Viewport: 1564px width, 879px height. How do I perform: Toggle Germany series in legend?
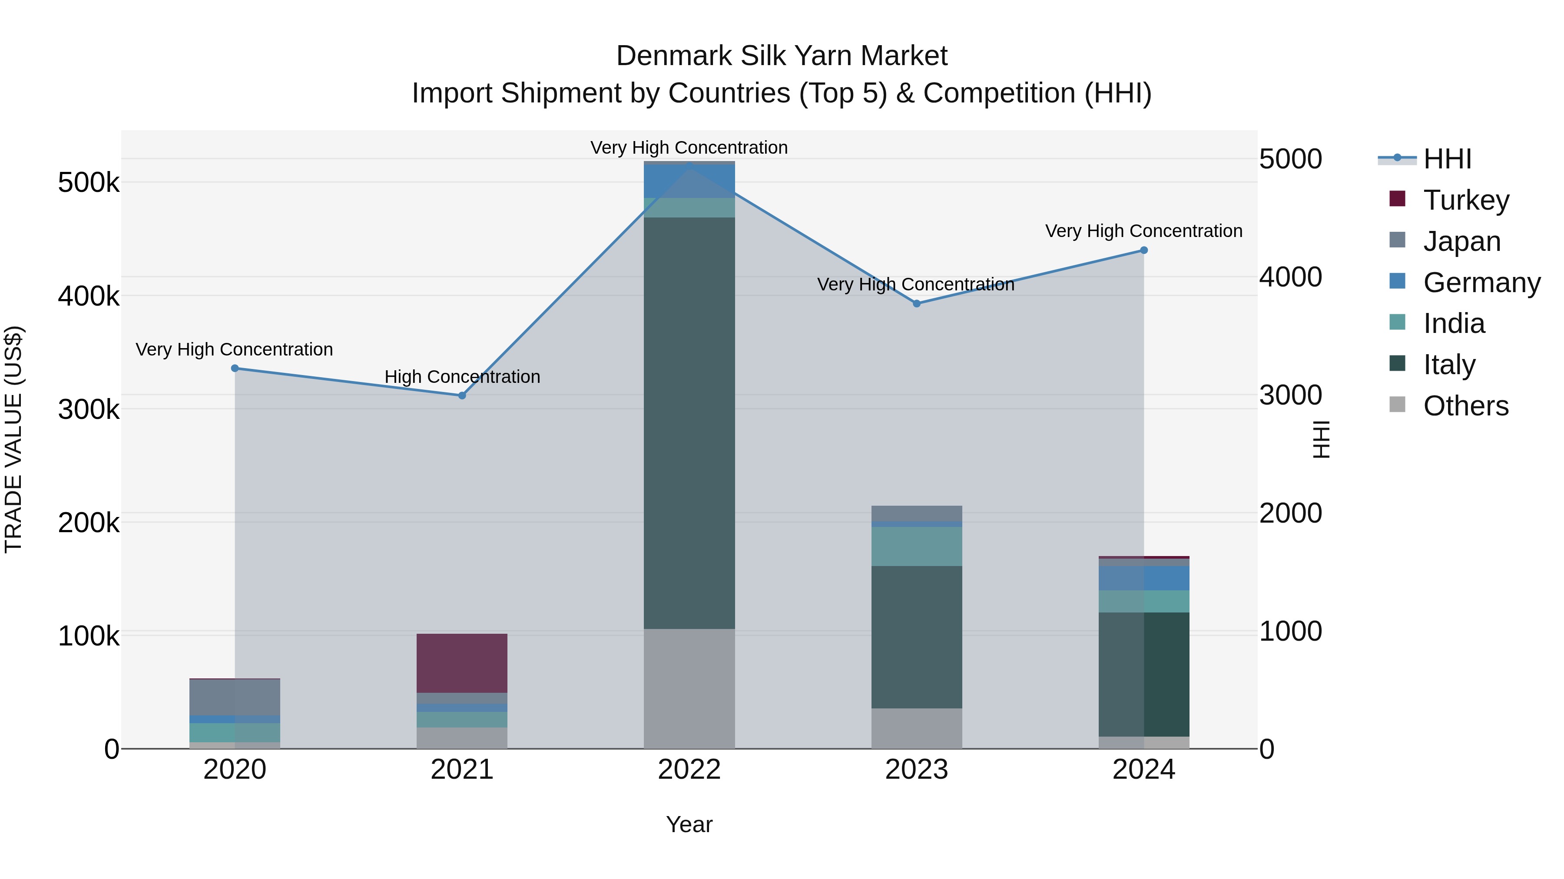pyautogui.click(x=1465, y=283)
